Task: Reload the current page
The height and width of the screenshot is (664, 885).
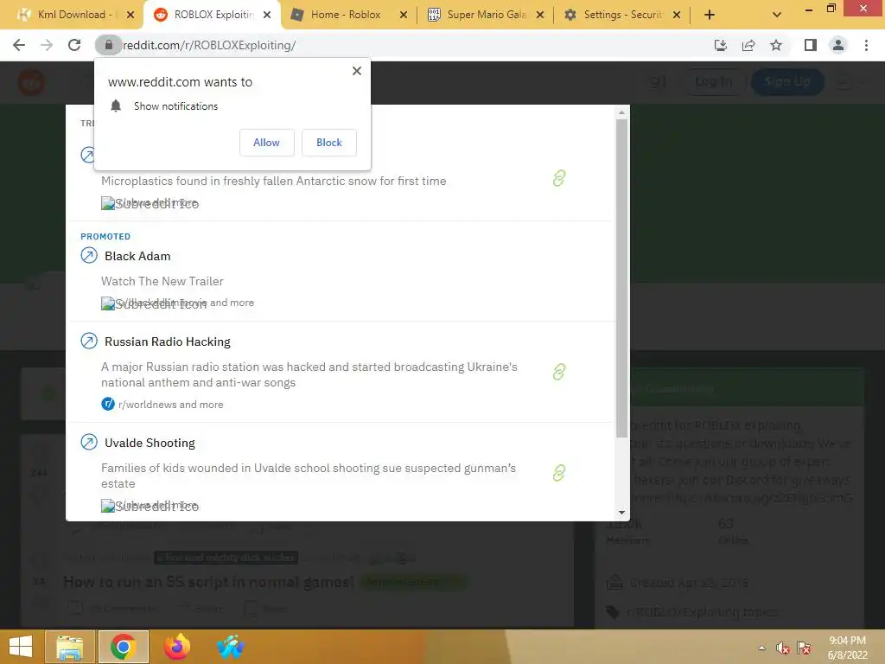Action: 74,45
